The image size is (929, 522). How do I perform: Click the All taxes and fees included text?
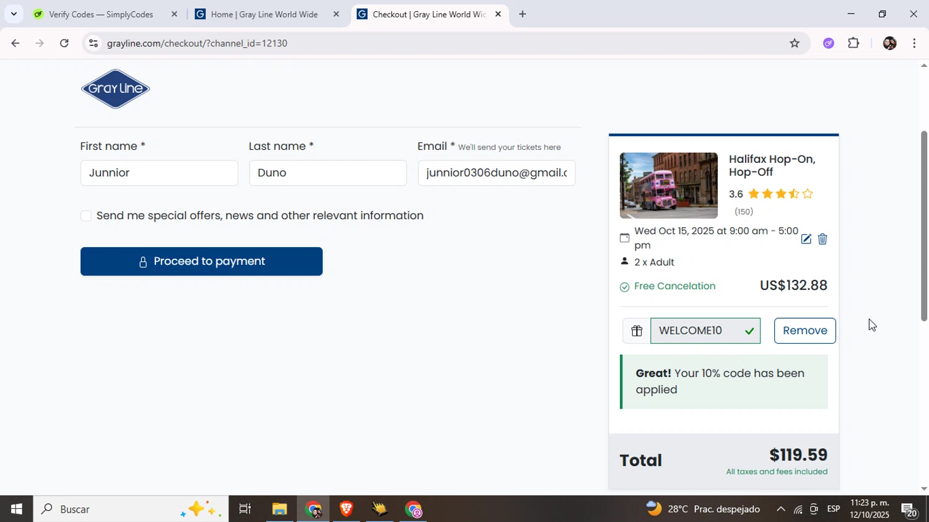pyautogui.click(x=777, y=472)
